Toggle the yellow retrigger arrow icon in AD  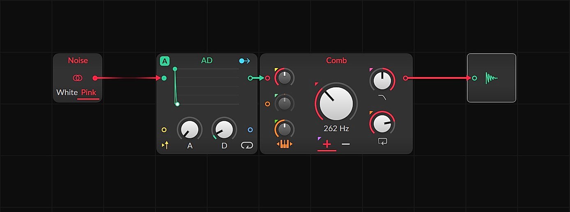[165, 145]
